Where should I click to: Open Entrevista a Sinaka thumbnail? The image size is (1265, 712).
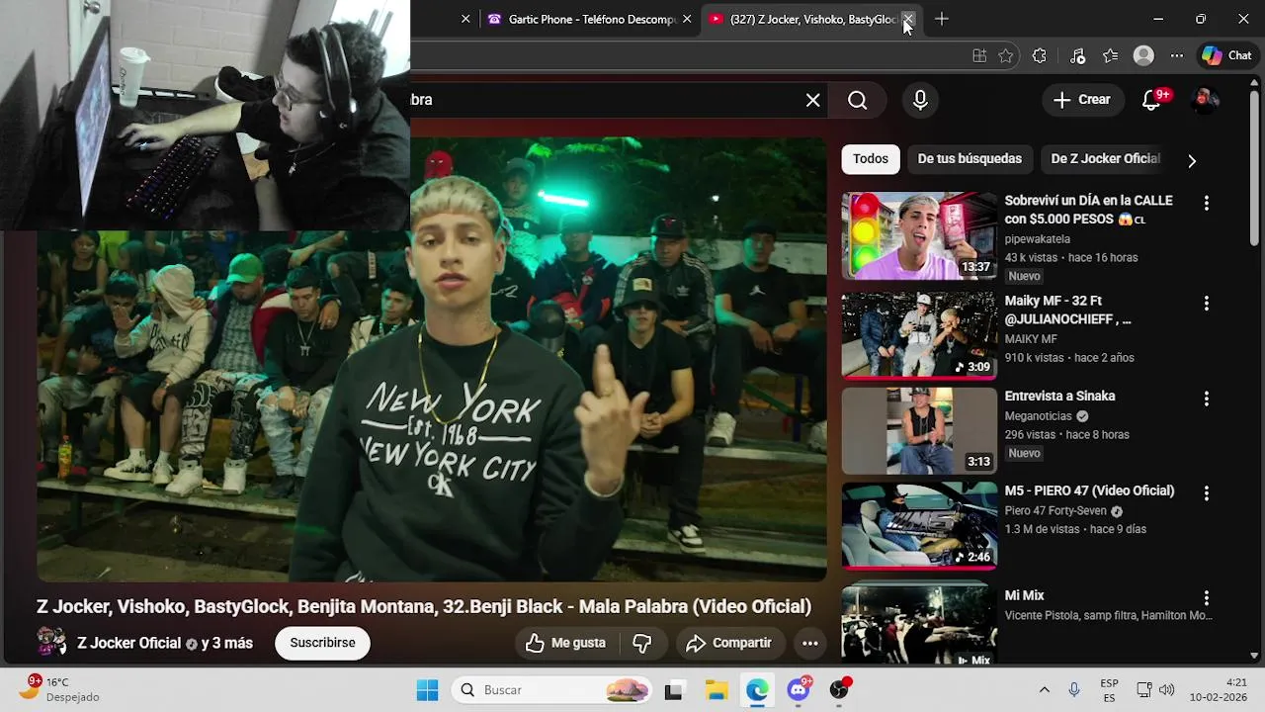coord(920,431)
